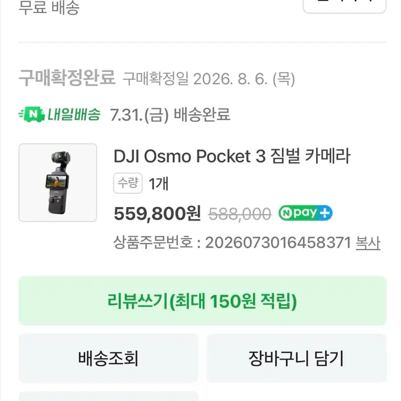Copy the order number via 복사 link
Screen dimensions: 401x401
[x=368, y=243]
